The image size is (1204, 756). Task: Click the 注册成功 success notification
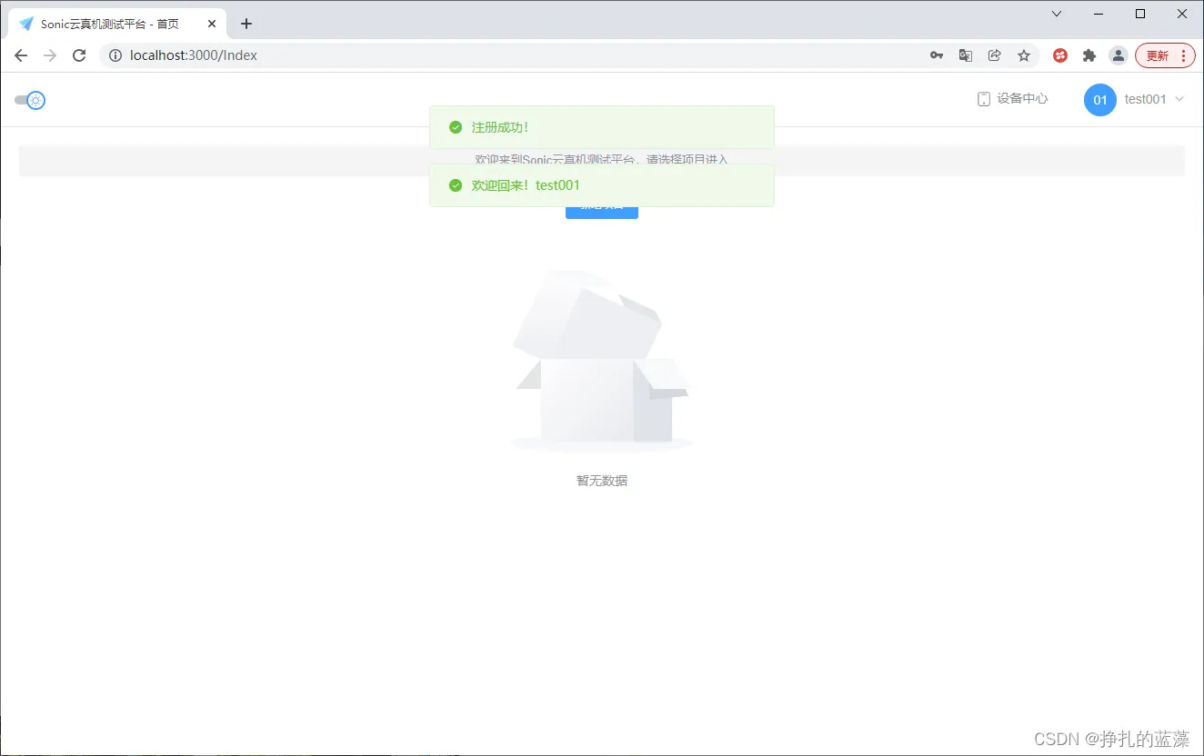601,127
